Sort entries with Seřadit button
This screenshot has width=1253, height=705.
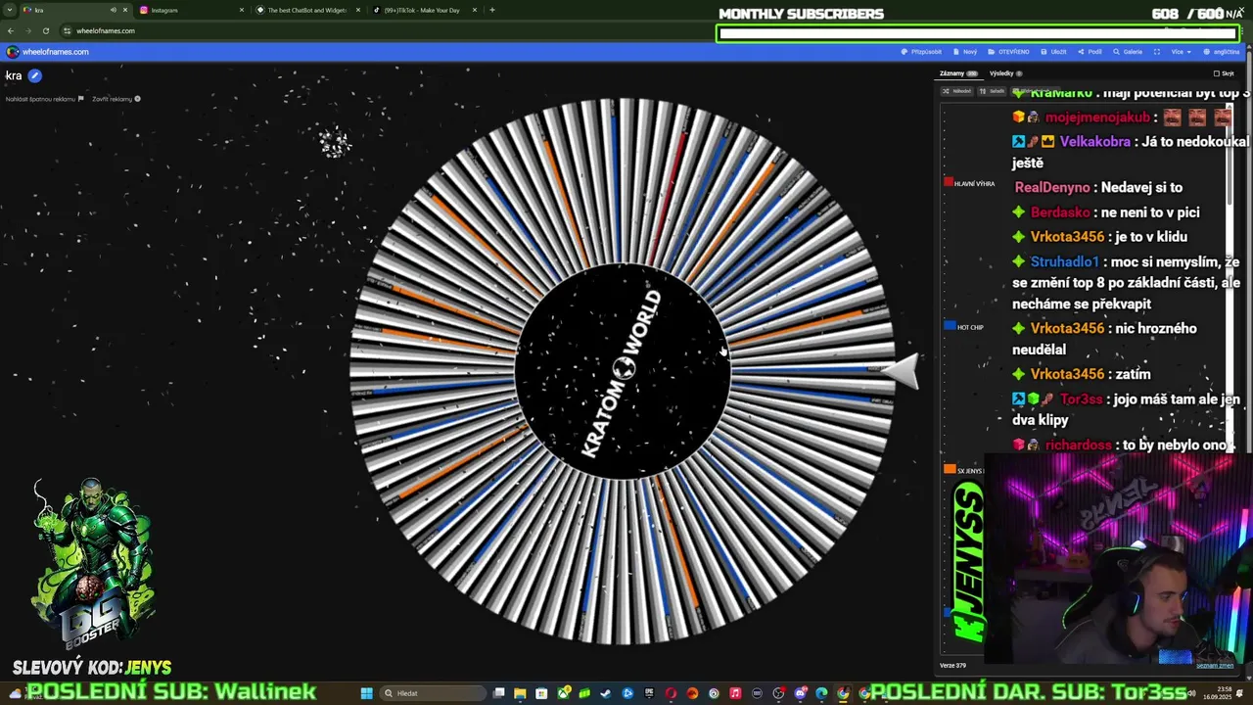[992, 91]
